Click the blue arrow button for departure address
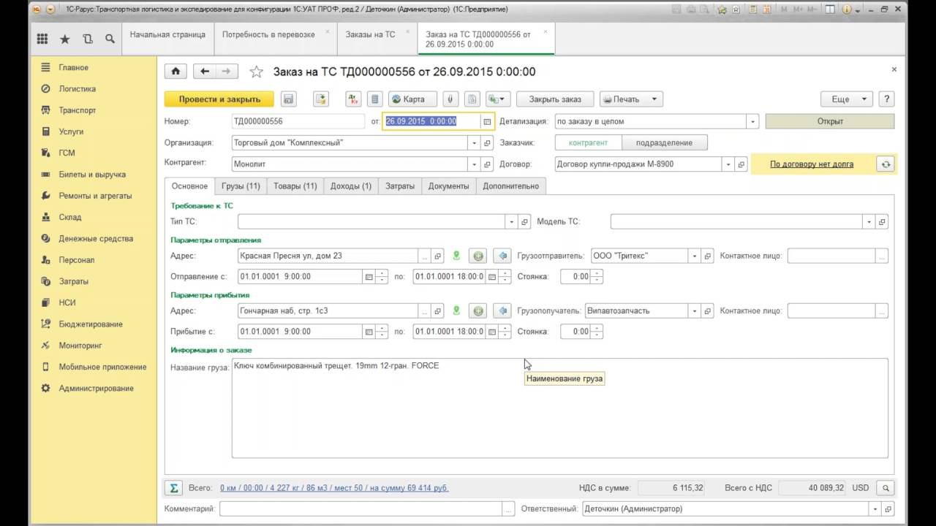 click(x=502, y=256)
